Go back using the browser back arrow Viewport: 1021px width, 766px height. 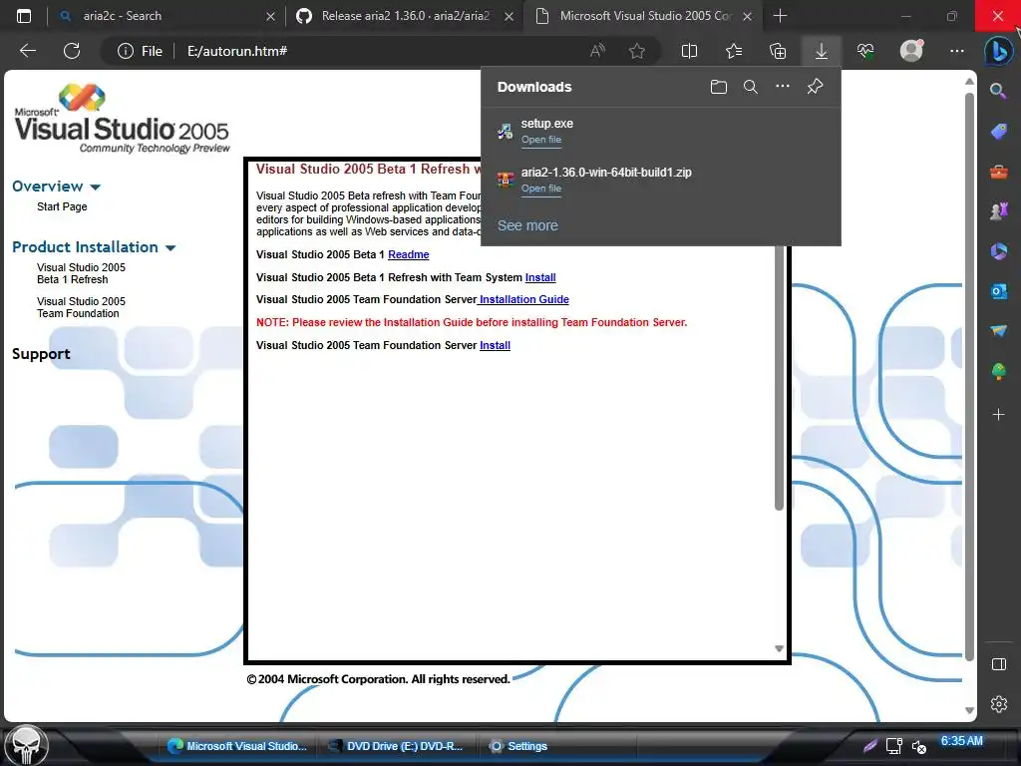click(28, 51)
